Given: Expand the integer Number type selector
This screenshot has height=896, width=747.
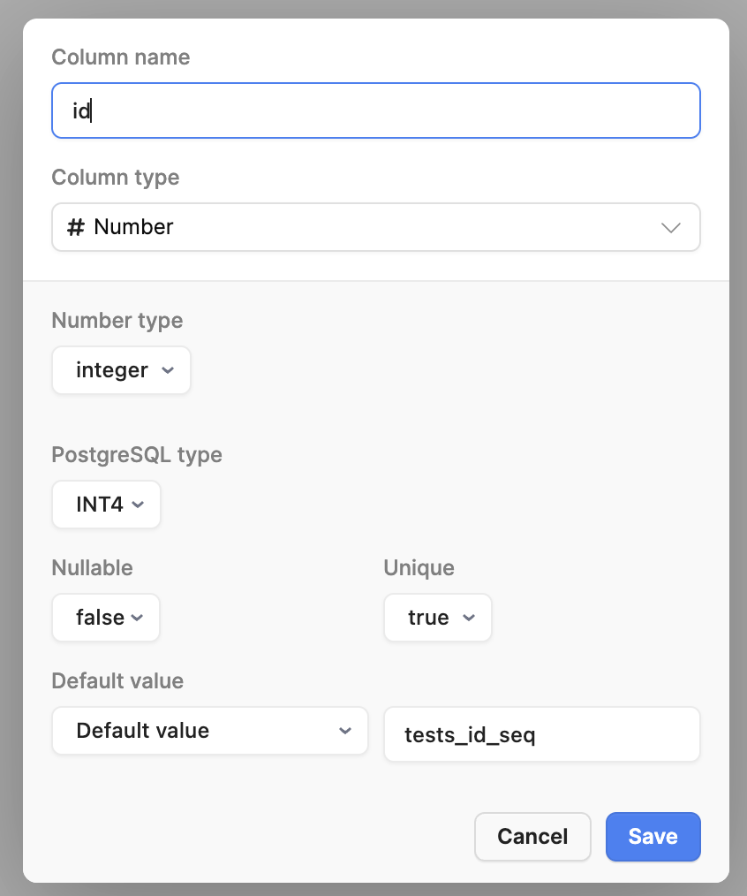Looking at the screenshot, I should (121, 370).
